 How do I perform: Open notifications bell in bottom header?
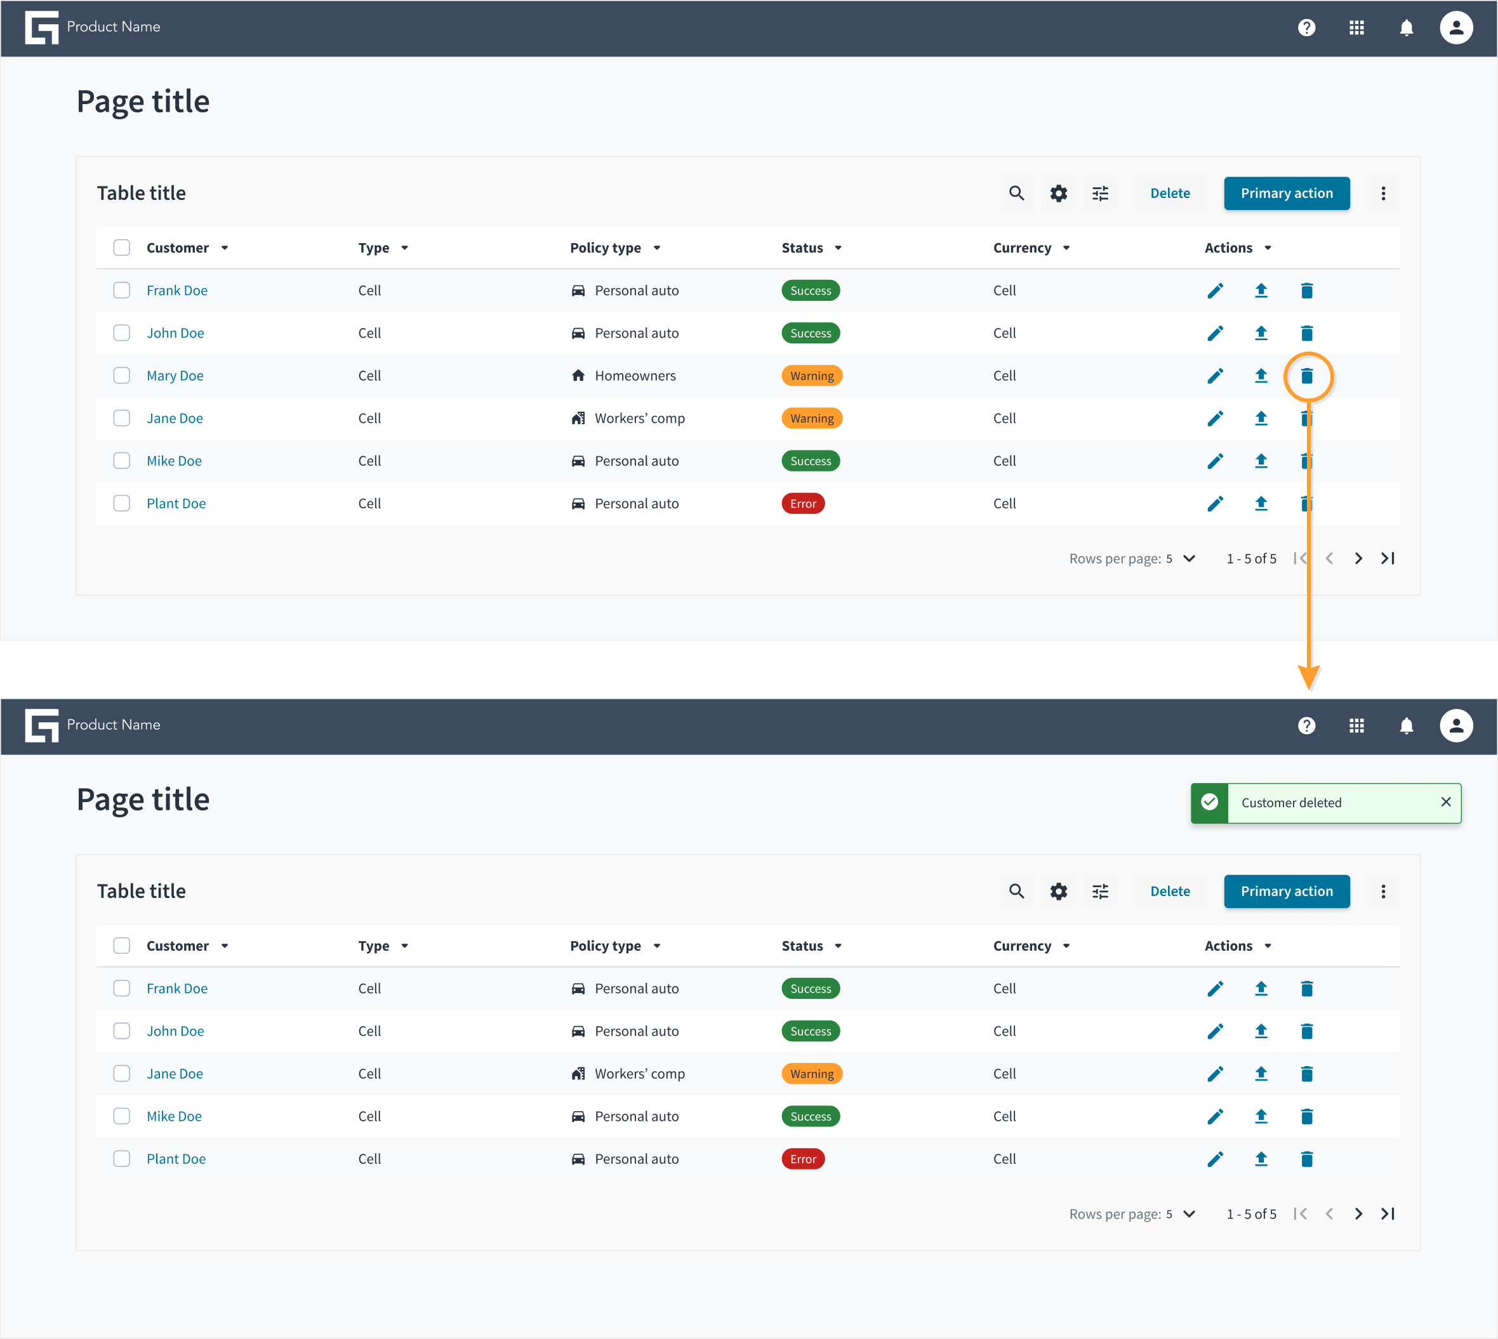click(x=1406, y=725)
